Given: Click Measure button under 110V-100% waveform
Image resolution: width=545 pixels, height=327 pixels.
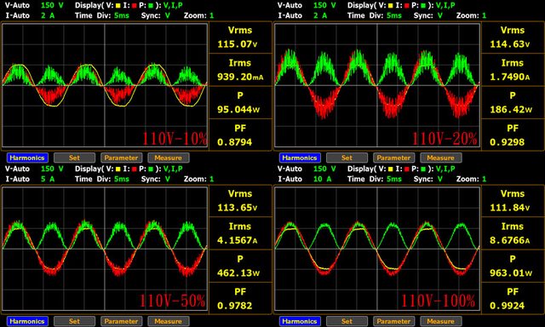Looking at the screenshot, I should pos(441,321).
